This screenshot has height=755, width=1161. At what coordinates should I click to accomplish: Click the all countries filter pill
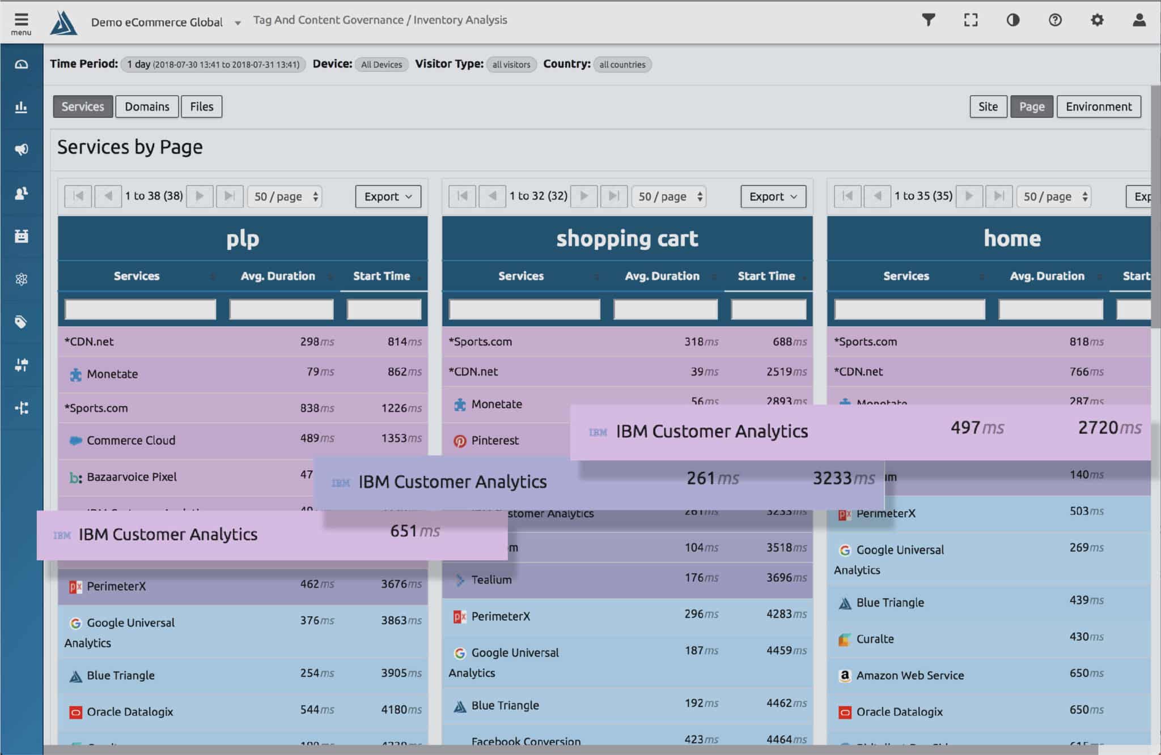click(x=622, y=65)
